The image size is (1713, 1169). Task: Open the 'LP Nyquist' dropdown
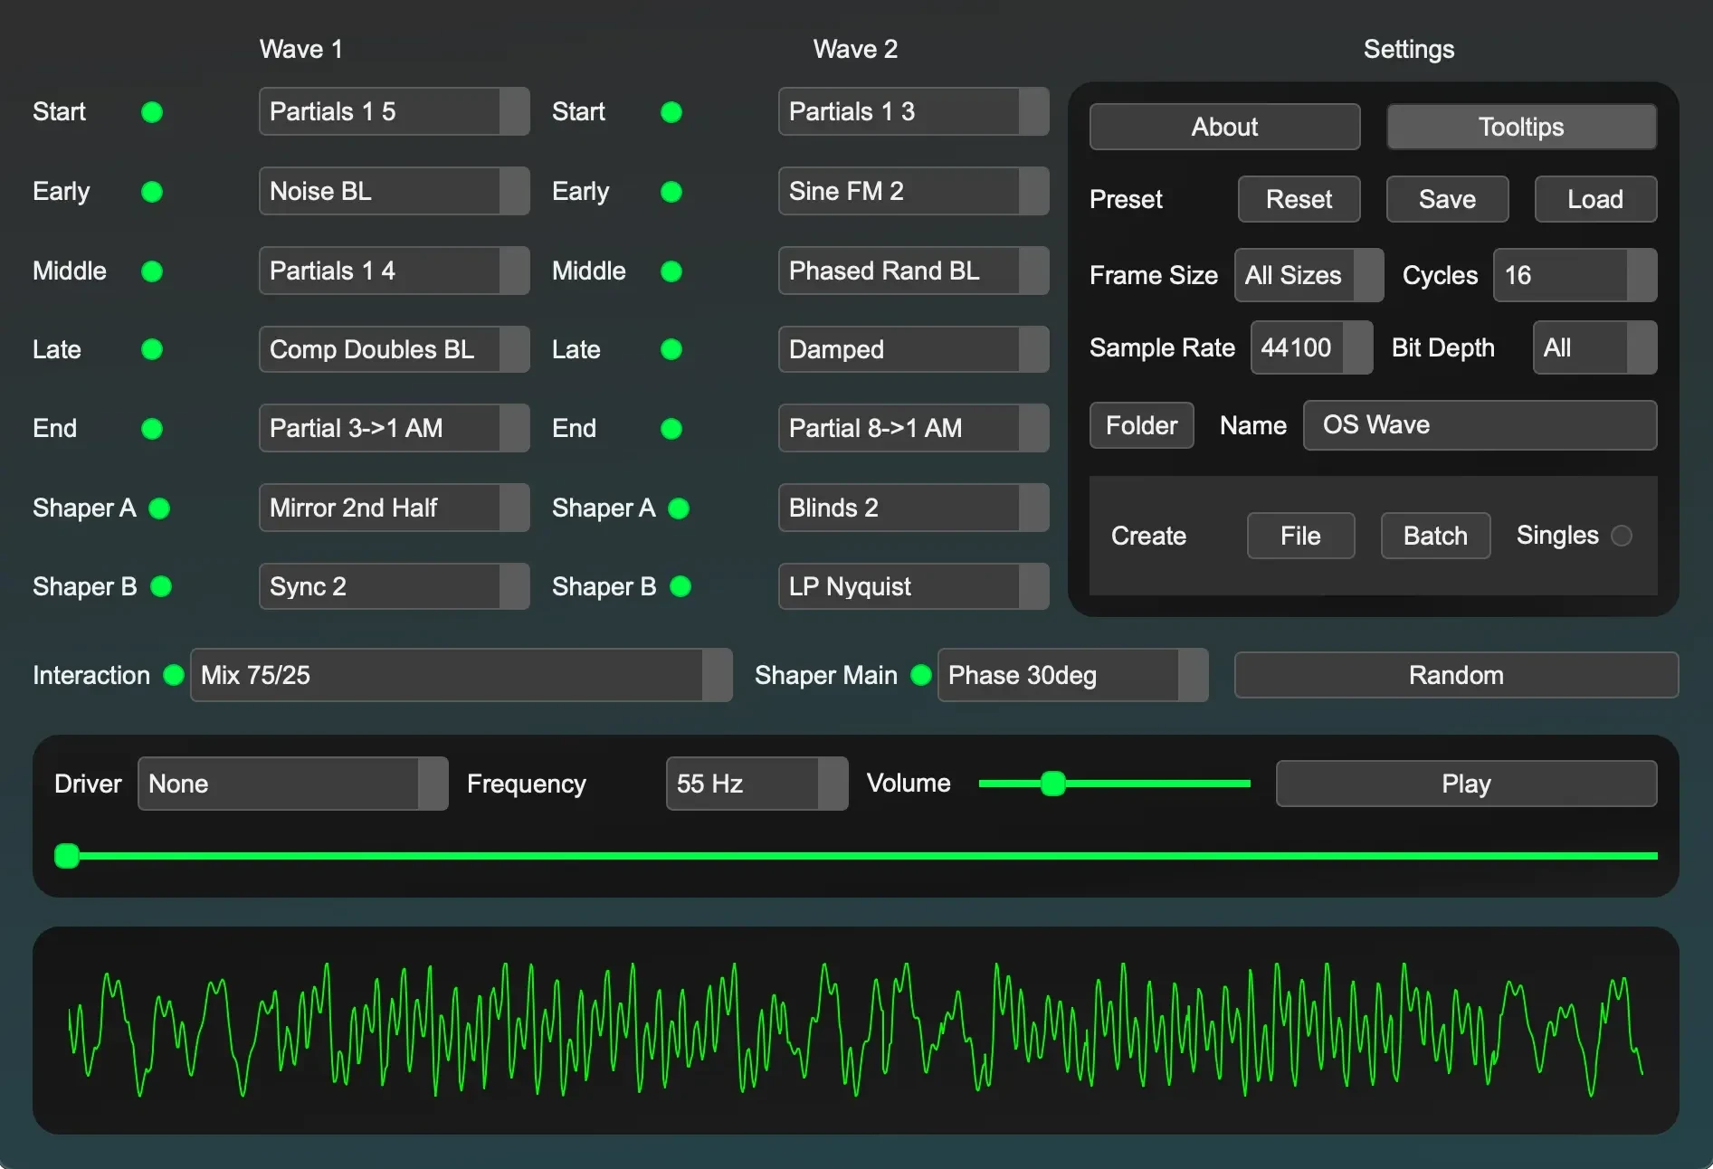(913, 586)
